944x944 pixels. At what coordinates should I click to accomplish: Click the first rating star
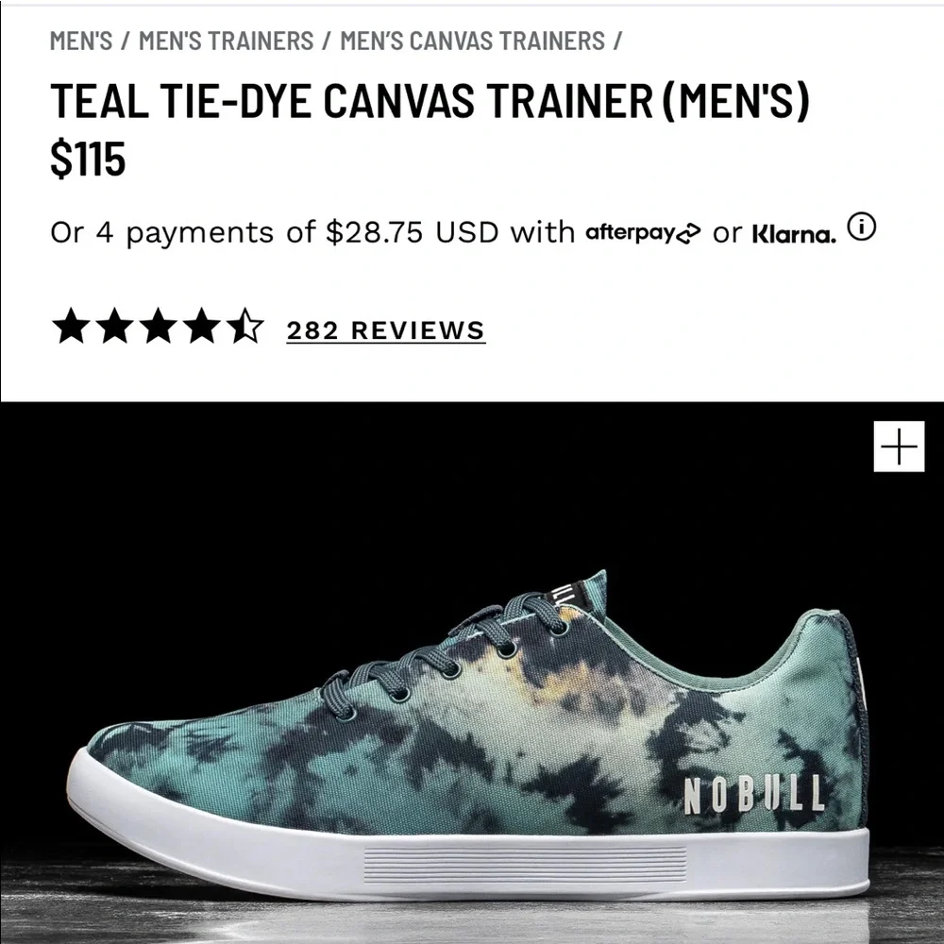coord(71,326)
